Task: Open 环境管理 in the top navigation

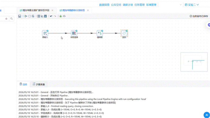Action: pyautogui.click(x=151, y=5)
